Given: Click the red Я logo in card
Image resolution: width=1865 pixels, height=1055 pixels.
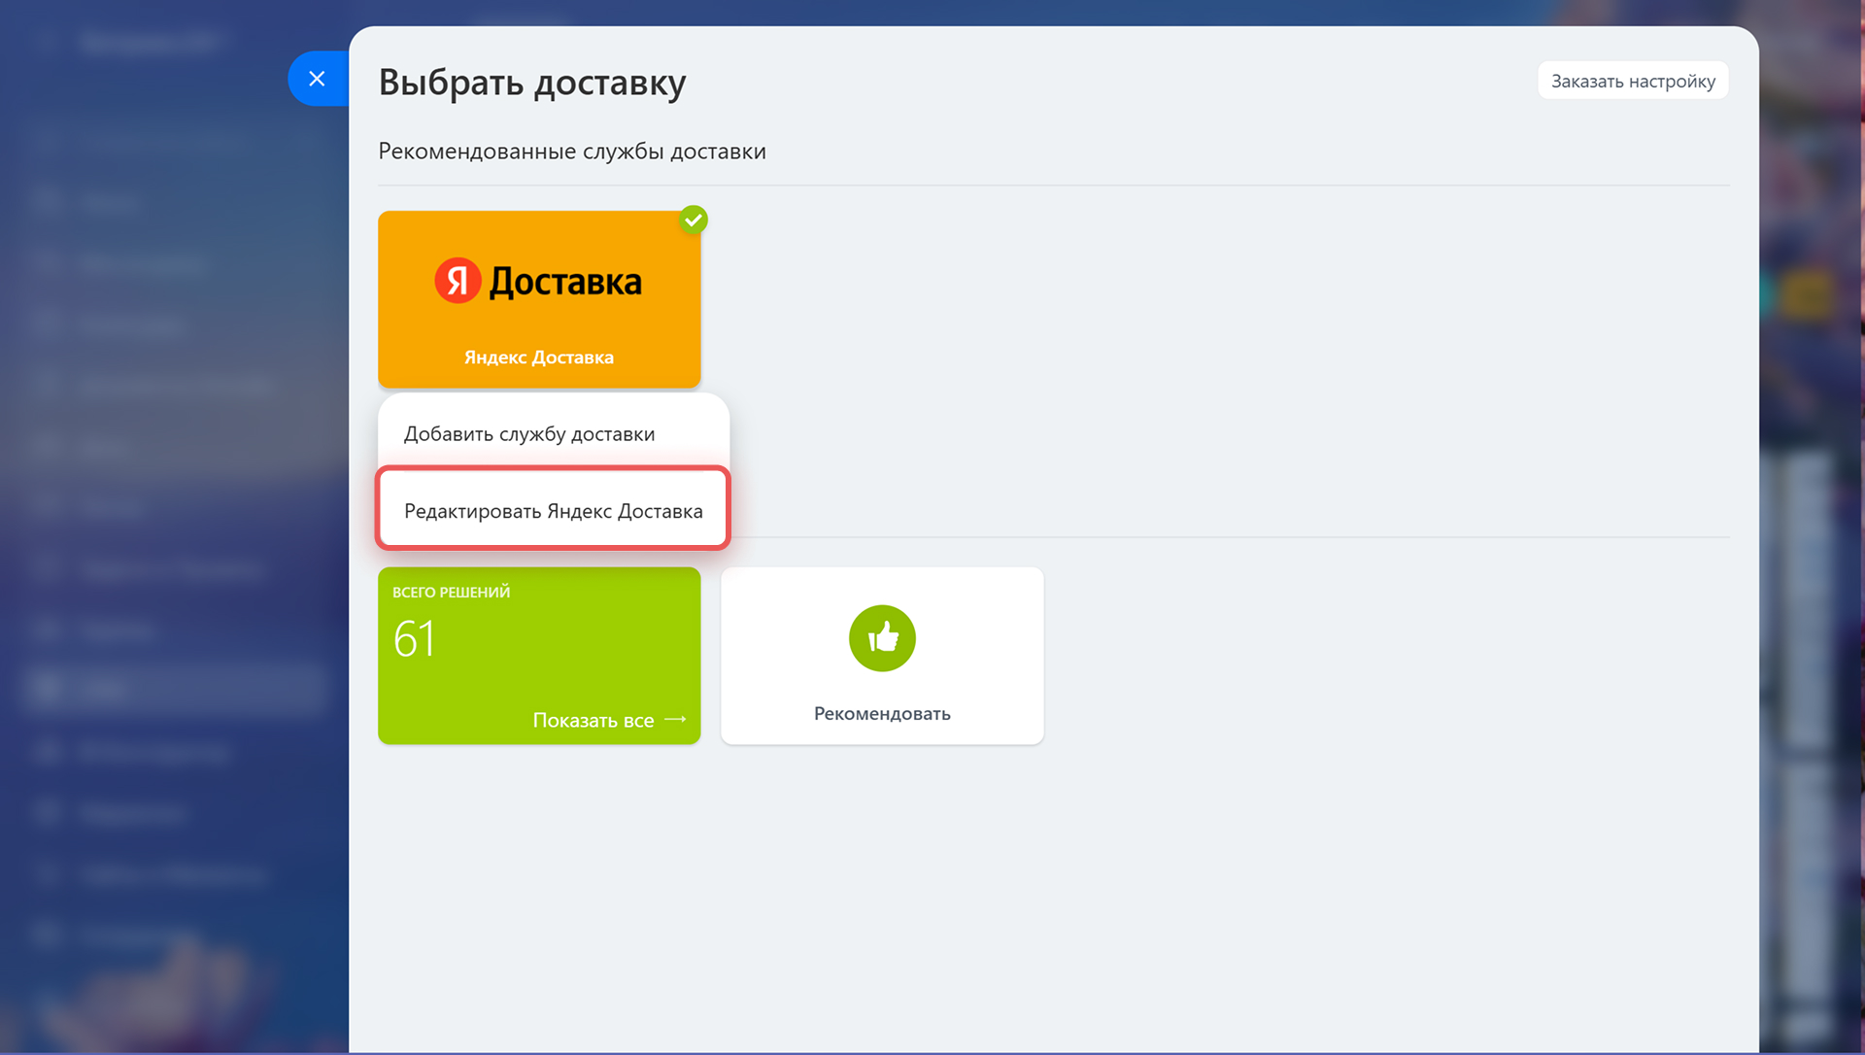Looking at the screenshot, I should click(x=458, y=281).
